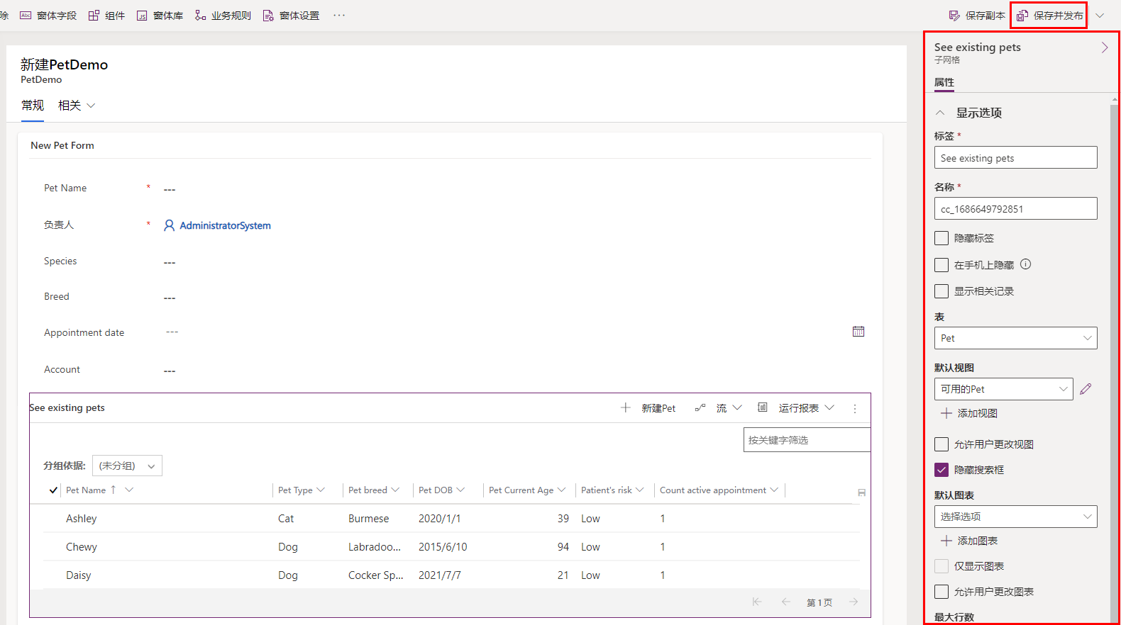Open the Components (组件) pane
This screenshot has height=625, width=1121.
click(106, 16)
